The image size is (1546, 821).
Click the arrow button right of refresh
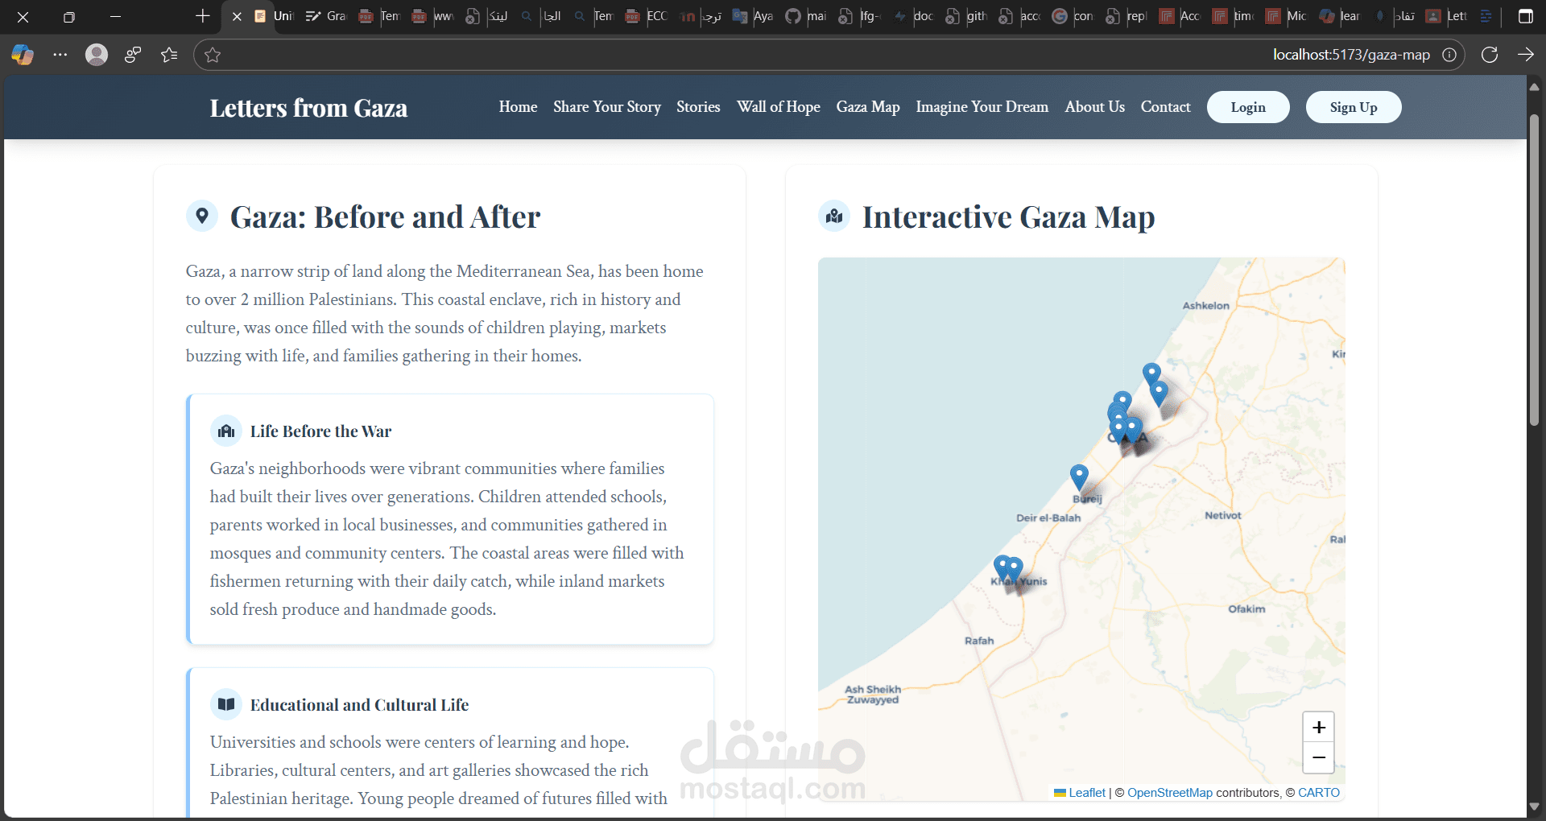[1526, 55]
